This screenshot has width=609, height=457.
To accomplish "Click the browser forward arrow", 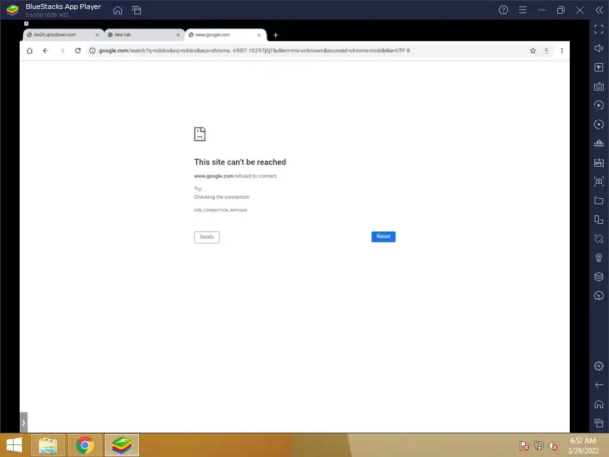I will pos(62,51).
